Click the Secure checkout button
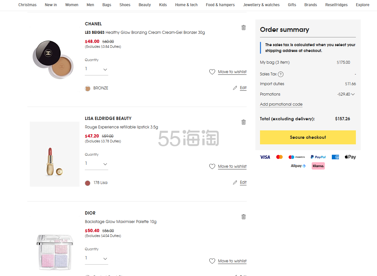The width and height of the screenshot is (377, 276). [308, 137]
